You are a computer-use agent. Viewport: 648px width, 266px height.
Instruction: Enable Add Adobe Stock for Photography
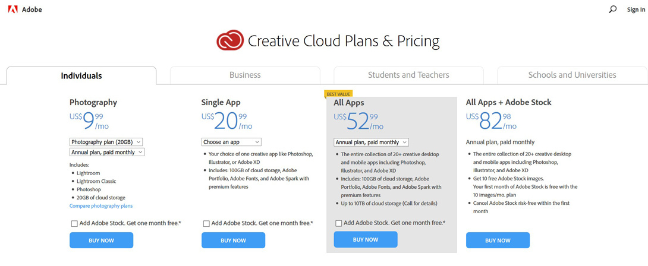[74, 224]
